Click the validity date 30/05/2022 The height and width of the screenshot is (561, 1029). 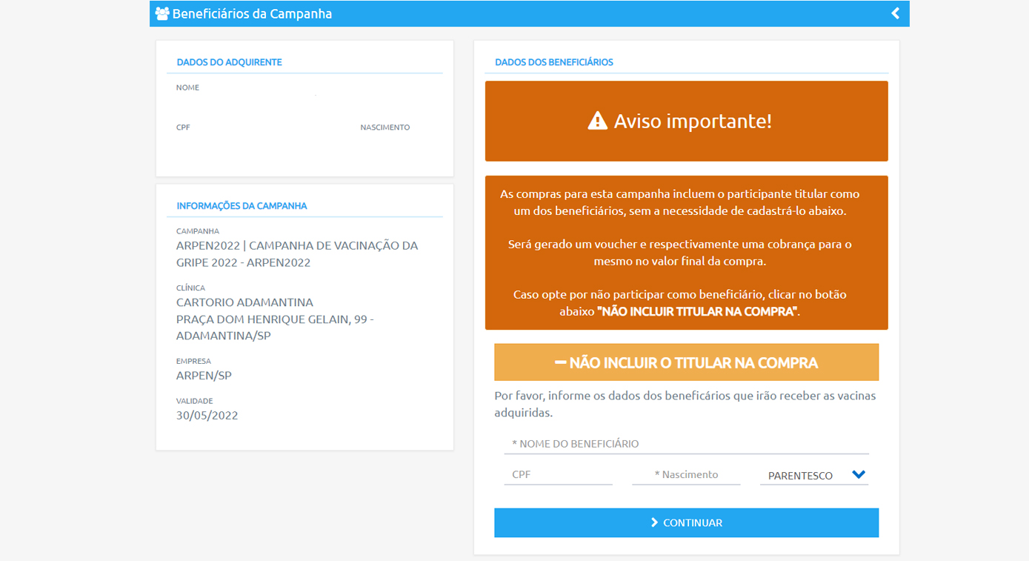(x=207, y=416)
